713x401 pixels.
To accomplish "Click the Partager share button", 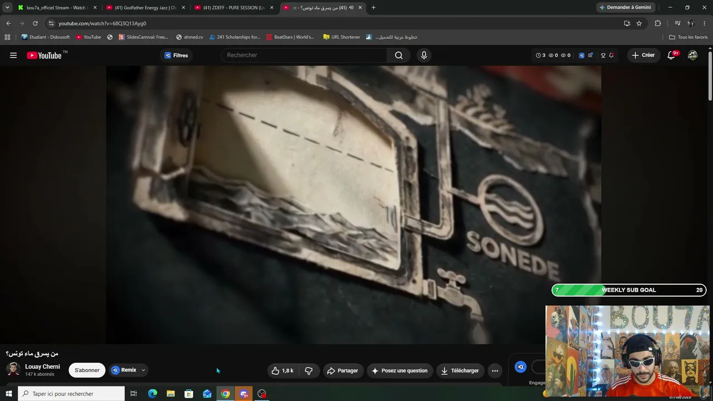I will tap(343, 370).
